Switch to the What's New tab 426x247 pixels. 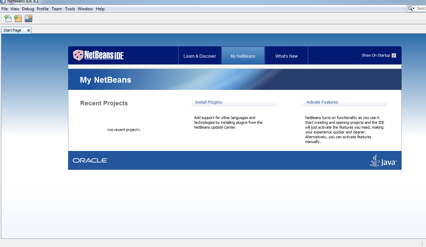click(286, 56)
